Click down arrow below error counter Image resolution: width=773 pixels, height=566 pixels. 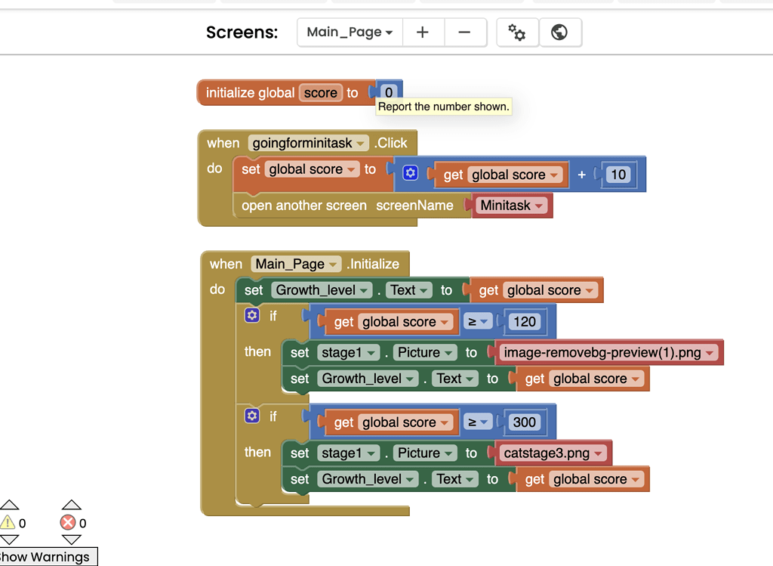click(71, 540)
